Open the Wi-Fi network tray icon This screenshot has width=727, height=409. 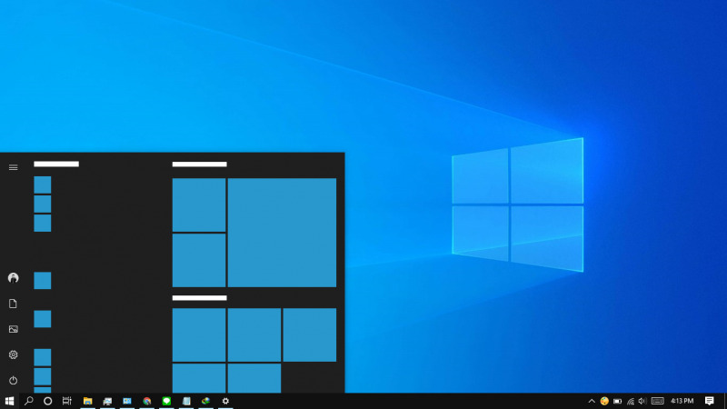pyautogui.click(x=631, y=401)
